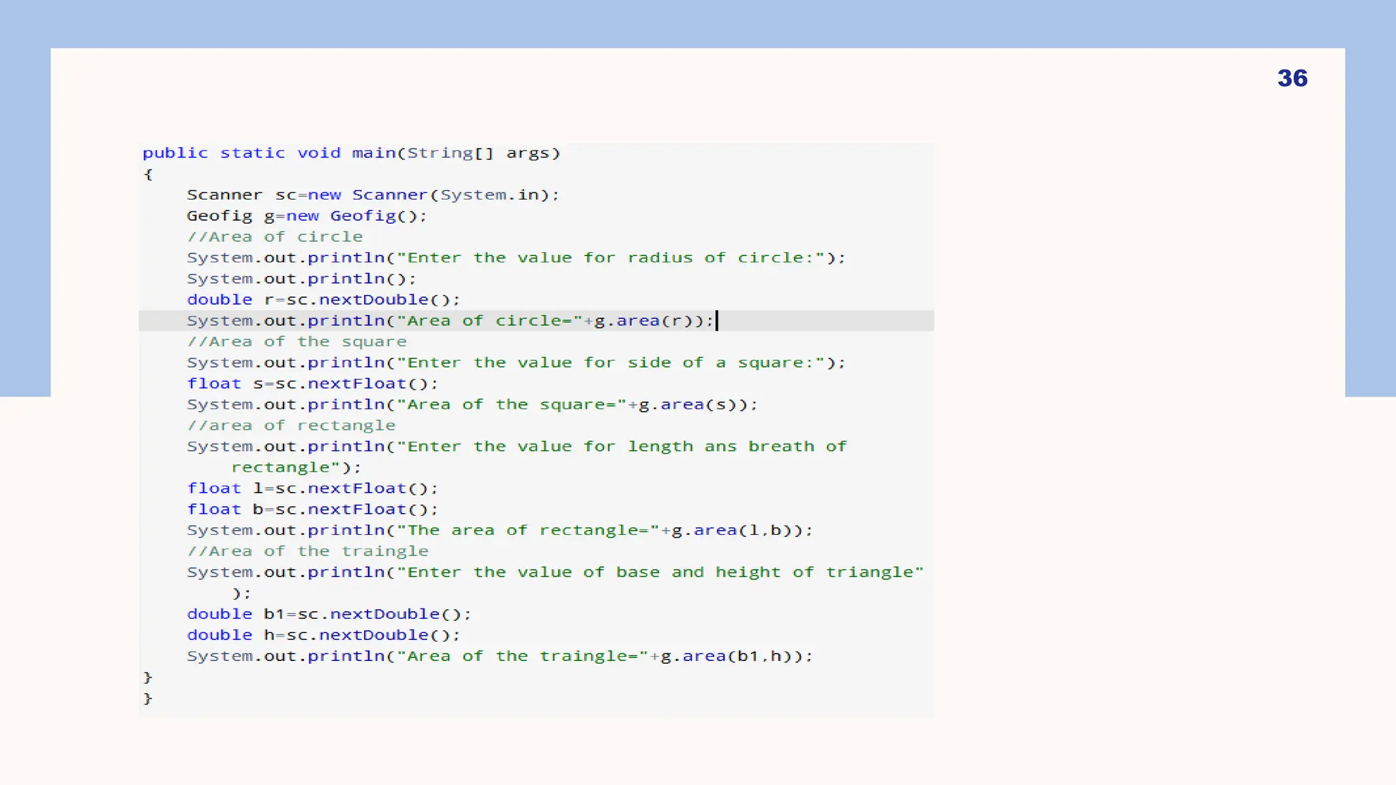This screenshot has width=1396, height=785.
Task: Click the float l=sc.nextFloat() line
Action: pos(312,489)
